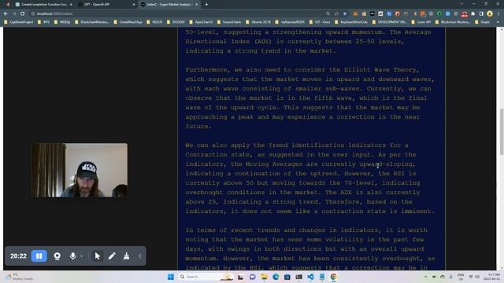Open the weather widget in taskbar
This screenshot has height=283, width=504.
(19, 277)
